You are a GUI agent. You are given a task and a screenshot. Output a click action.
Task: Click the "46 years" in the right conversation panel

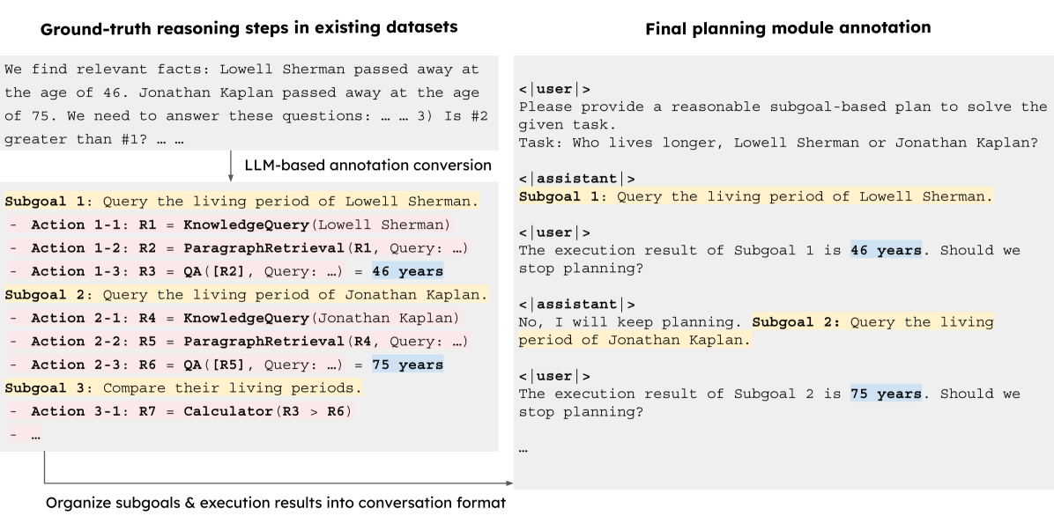886,250
